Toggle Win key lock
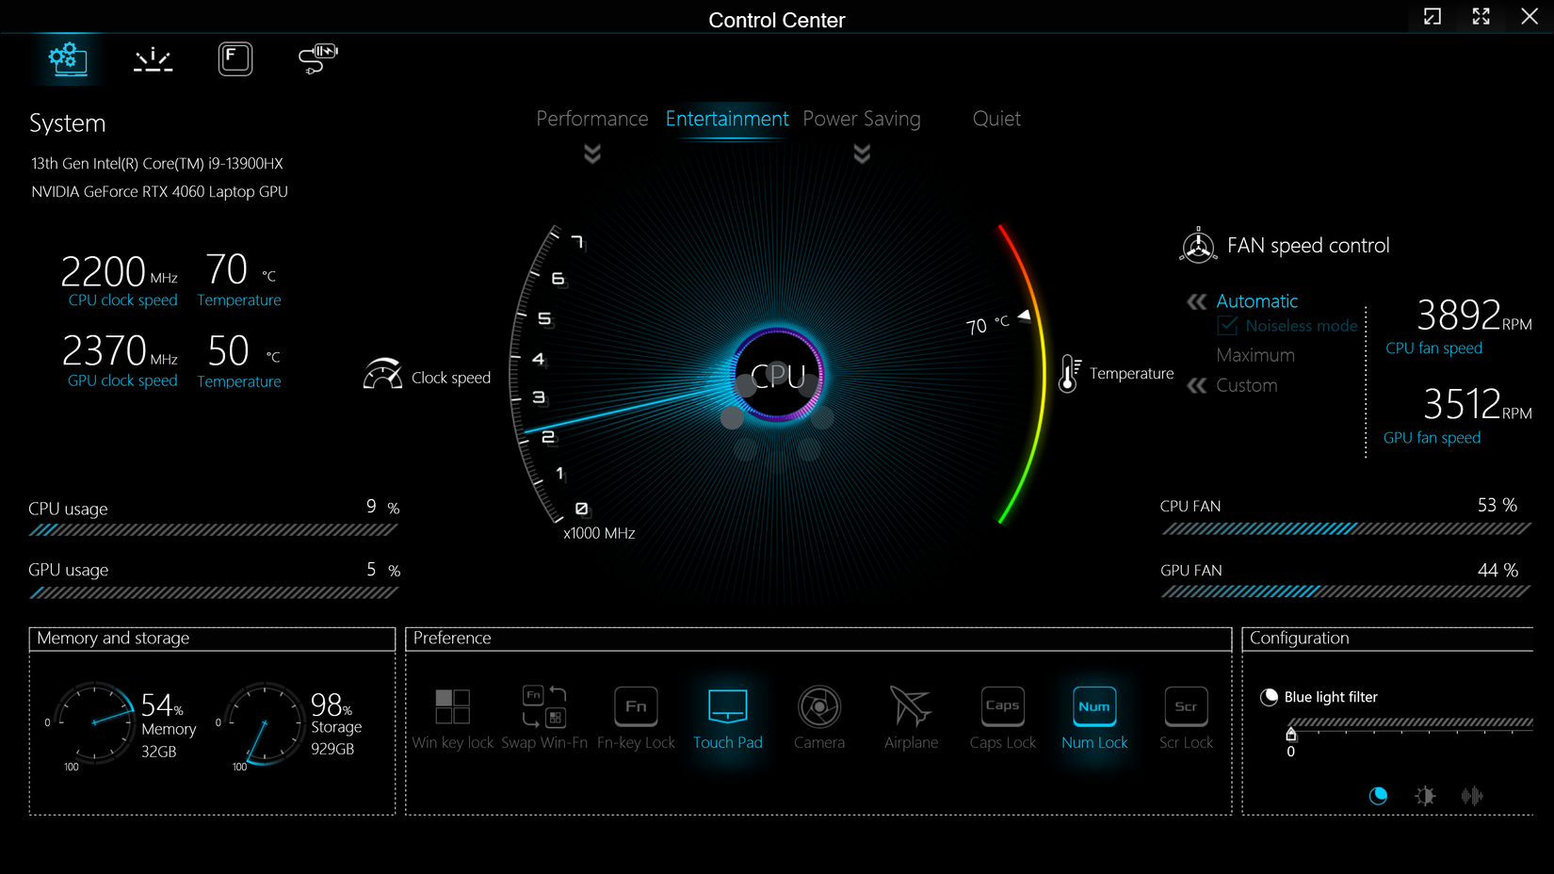 [452, 707]
